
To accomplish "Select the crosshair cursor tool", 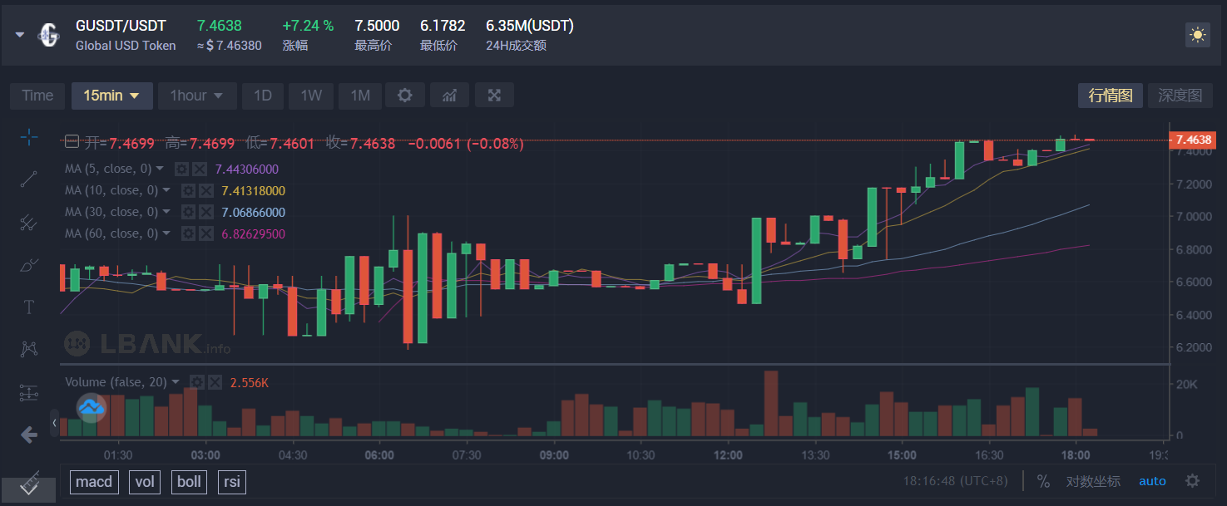I will (29, 138).
